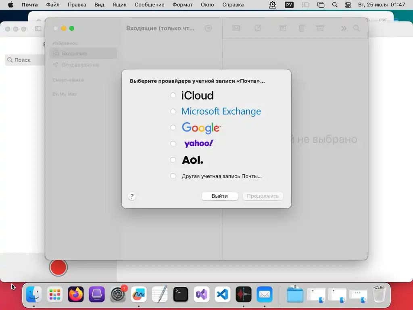Screen dimensions: 413x310
Task: Open the purple laptop app in Dock
Action: pos(97,294)
